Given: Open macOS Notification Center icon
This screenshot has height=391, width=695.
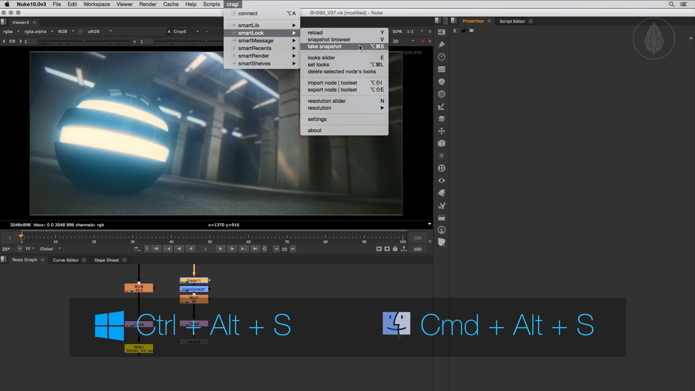Looking at the screenshot, I should point(683,4).
